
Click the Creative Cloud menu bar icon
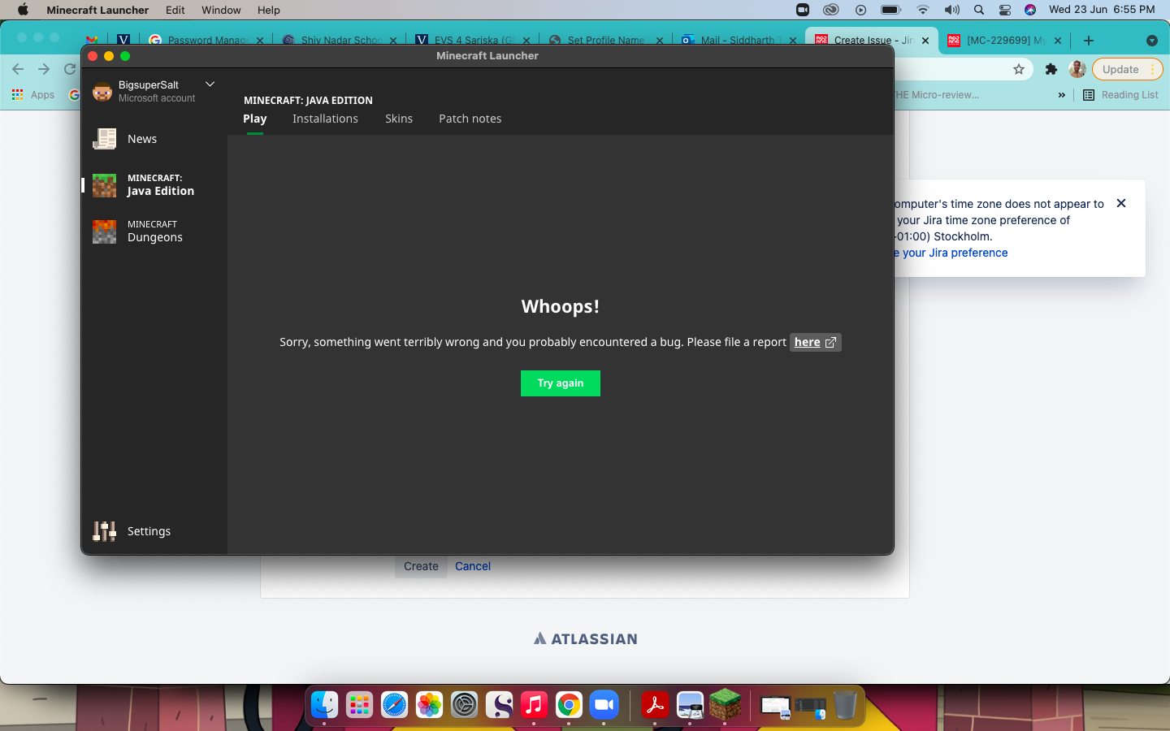(x=830, y=10)
